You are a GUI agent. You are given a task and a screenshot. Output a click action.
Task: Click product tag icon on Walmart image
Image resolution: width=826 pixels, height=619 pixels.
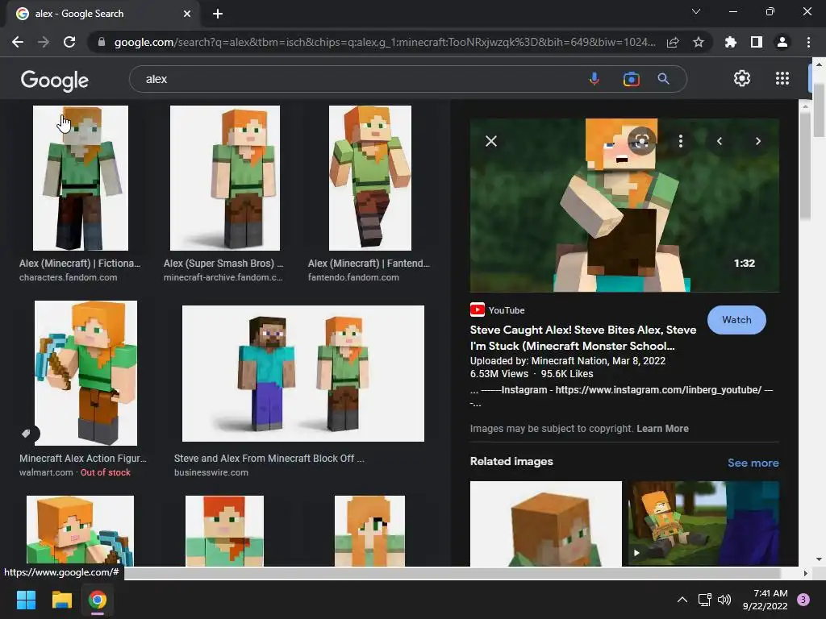coord(26,434)
